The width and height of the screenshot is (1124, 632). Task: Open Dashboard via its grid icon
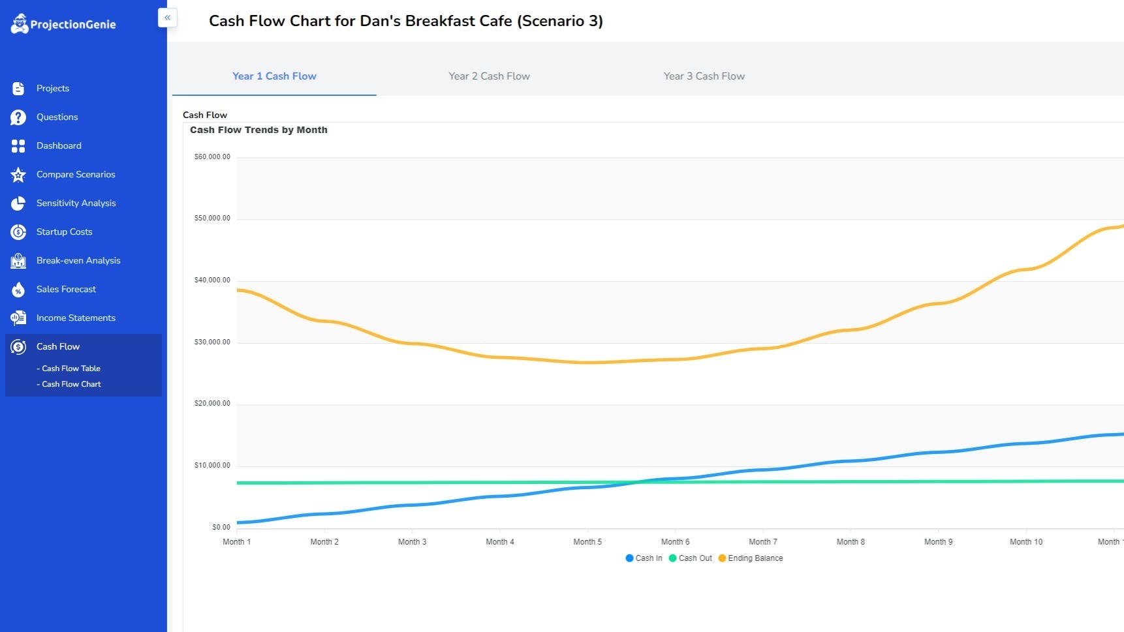[x=18, y=146]
